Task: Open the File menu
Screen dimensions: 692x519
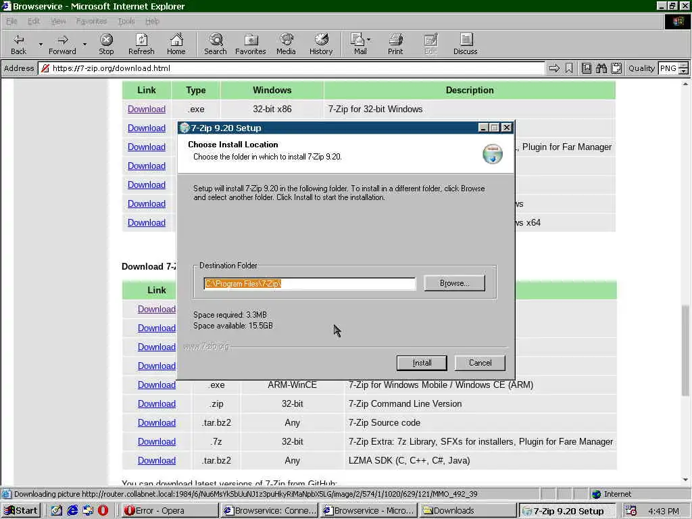Action: coord(11,21)
